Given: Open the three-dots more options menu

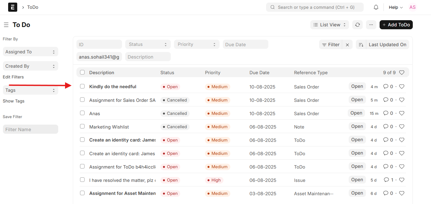Looking at the screenshot, I should 371,25.
